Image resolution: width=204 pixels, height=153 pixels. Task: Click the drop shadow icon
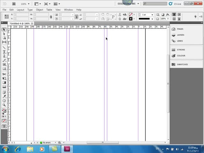(x=163, y=14)
